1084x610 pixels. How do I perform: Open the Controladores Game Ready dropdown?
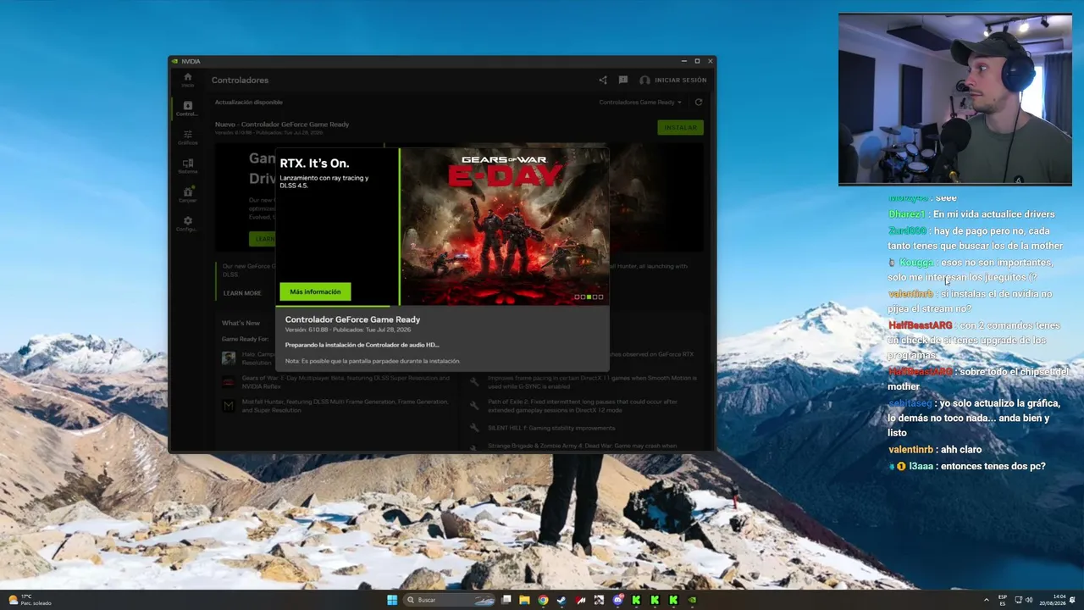(640, 103)
